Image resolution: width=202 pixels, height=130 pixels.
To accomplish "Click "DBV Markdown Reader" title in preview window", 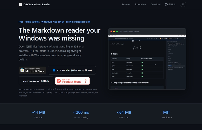I will tap(130, 32).
